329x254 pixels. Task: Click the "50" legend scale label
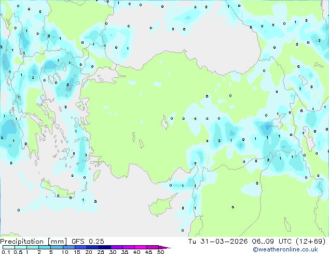click(x=160, y=252)
